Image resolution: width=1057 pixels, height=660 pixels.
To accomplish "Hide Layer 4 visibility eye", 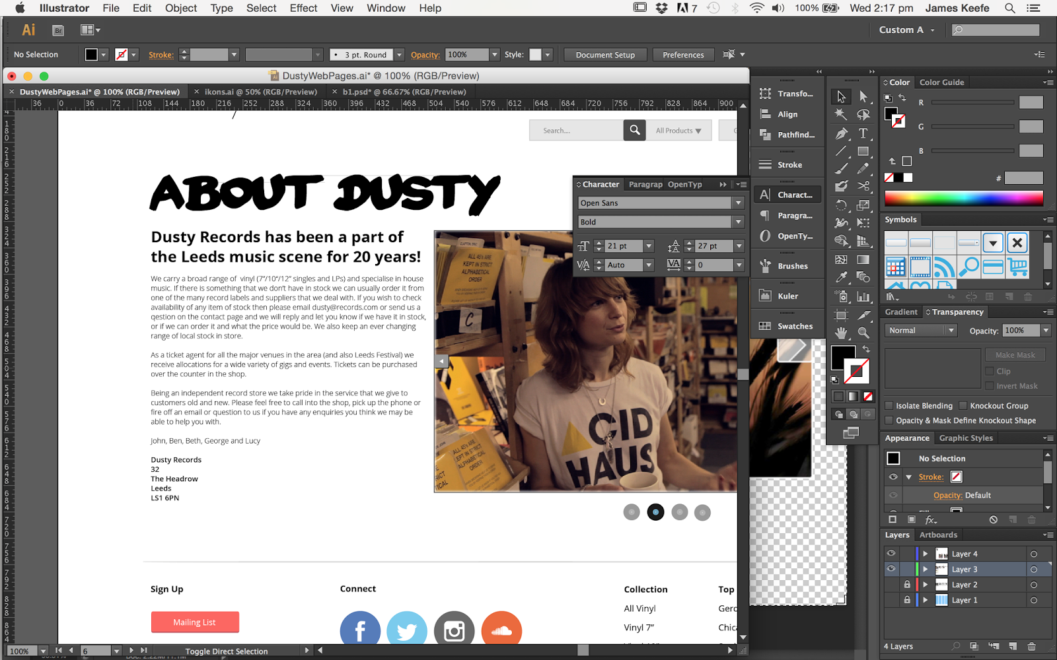I will click(x=891, y=554).
